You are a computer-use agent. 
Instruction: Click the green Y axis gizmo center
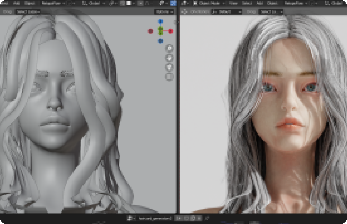click(x=160, y=31)
